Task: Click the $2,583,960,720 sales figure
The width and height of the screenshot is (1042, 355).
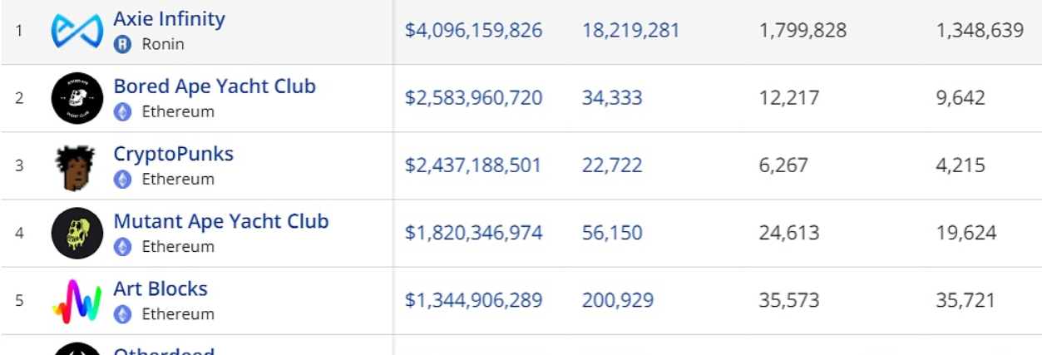Action: point(473,98)
